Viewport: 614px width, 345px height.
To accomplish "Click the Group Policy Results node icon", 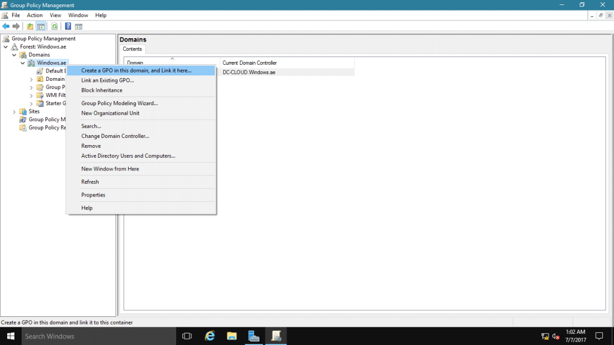I will [x=23, y=127].
